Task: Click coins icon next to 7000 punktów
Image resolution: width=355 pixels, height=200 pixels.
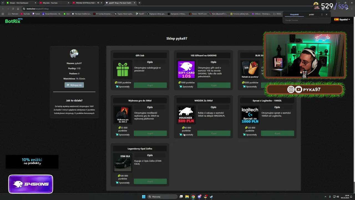Action: 179,82
